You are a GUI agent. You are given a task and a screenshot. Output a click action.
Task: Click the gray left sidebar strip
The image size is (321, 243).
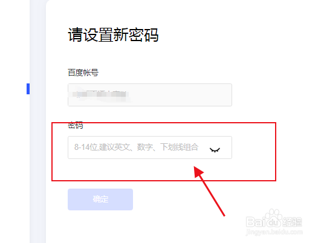38,121
